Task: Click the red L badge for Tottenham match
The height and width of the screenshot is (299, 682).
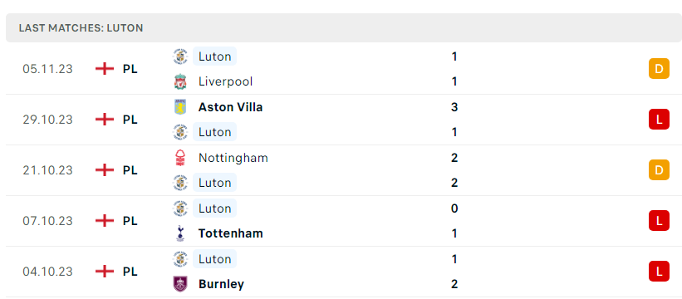Action: 659,221
